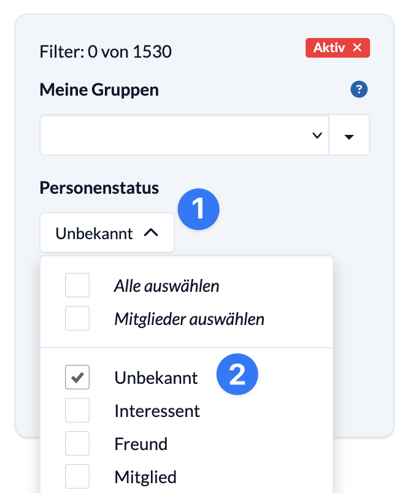
Task: Select the Mitglied checkbox
Action: tap(77, 476)
